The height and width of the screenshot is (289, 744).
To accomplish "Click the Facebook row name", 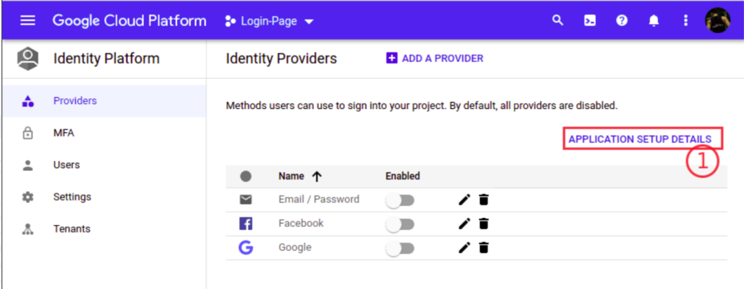I will [x=301, y=223].
